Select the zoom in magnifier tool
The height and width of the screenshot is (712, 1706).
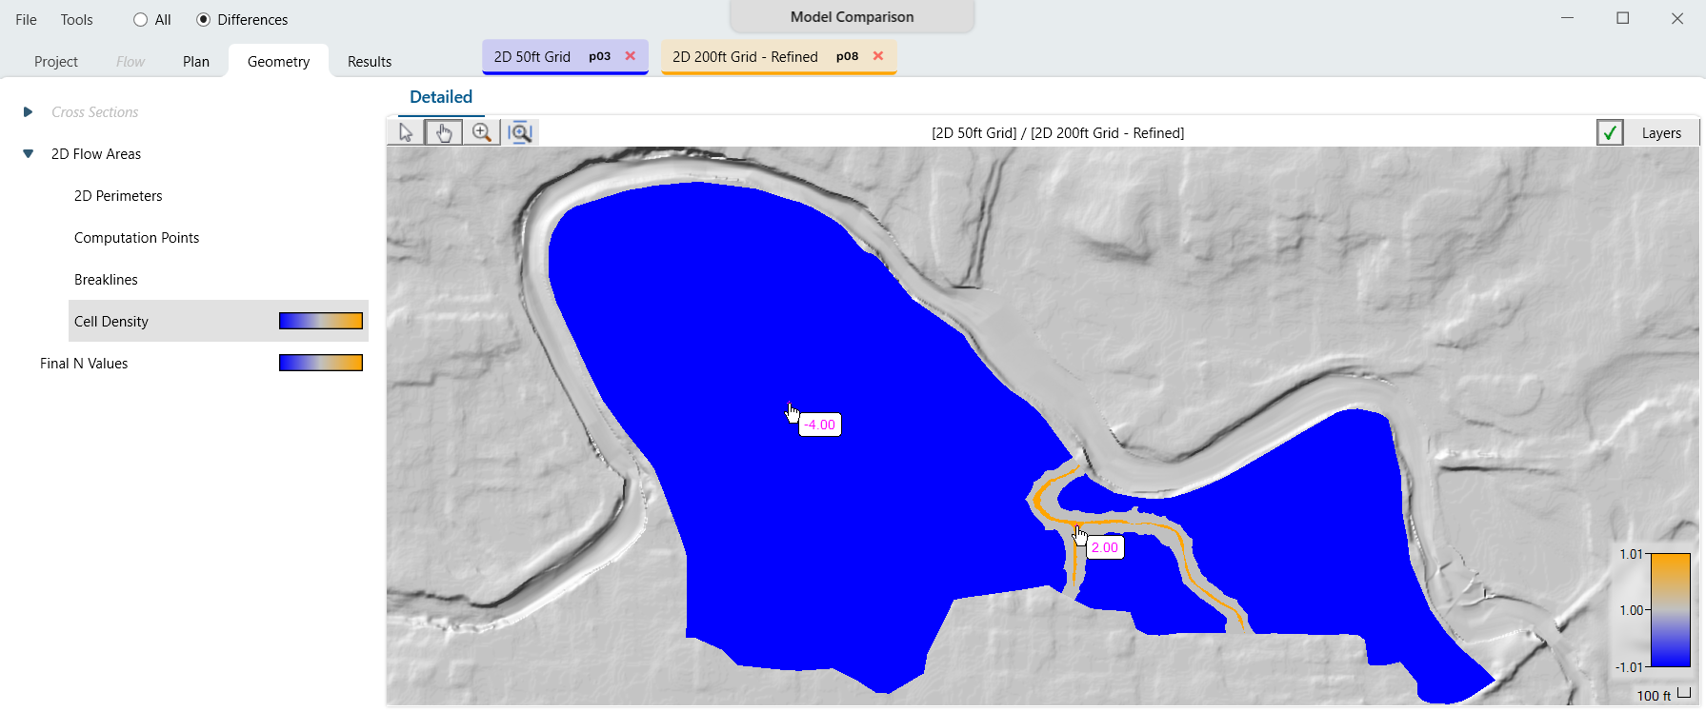tap(482, 132)
